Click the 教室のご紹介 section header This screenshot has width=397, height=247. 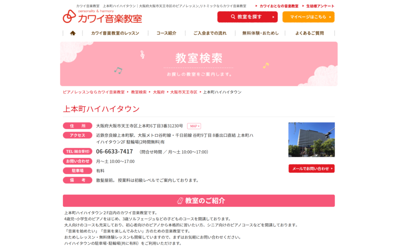click(199, 200)
